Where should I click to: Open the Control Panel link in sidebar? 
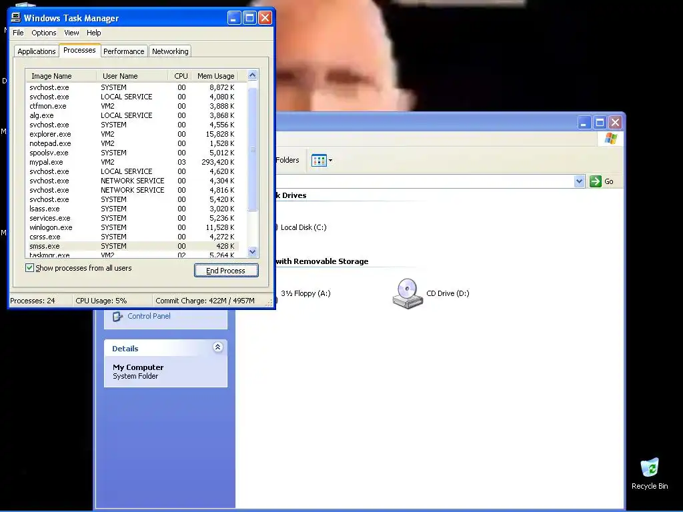coord(149,316)
